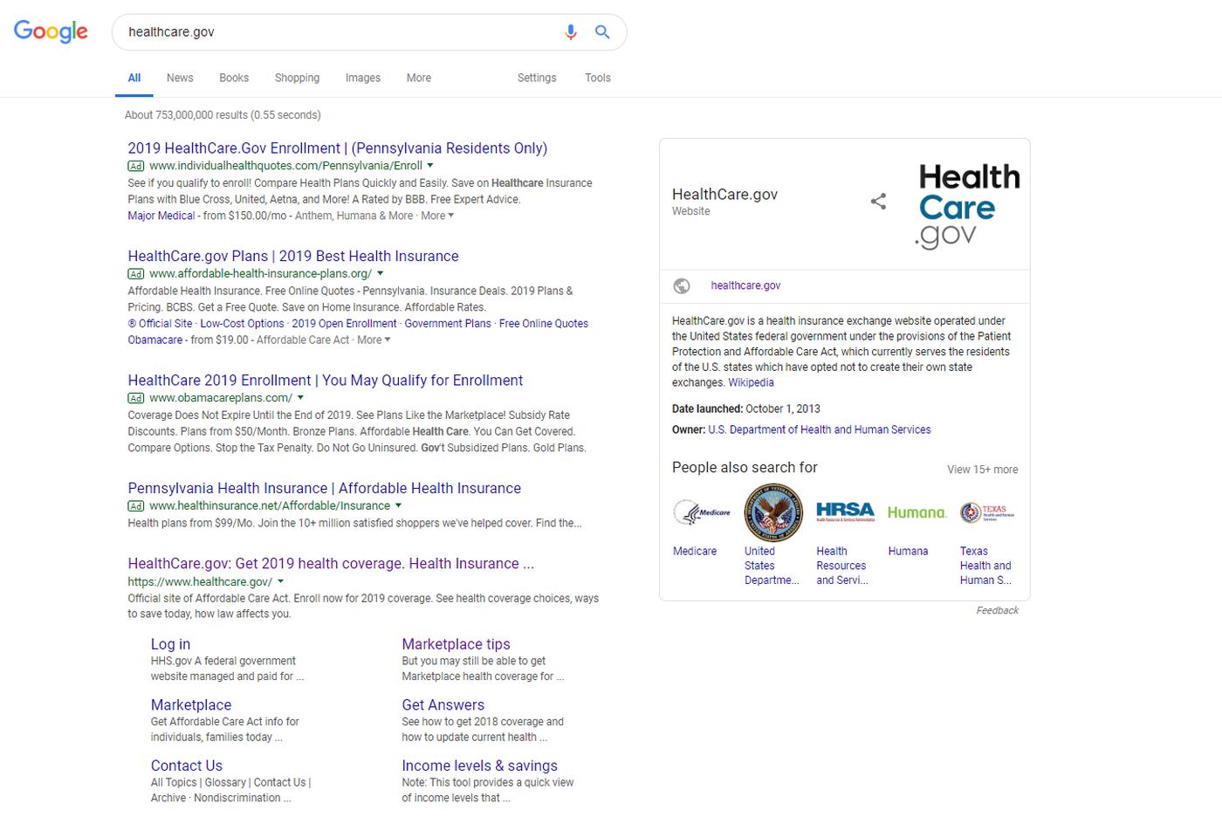Expand the More sitelinks under Obamacare ad

[x=374, y=340]
